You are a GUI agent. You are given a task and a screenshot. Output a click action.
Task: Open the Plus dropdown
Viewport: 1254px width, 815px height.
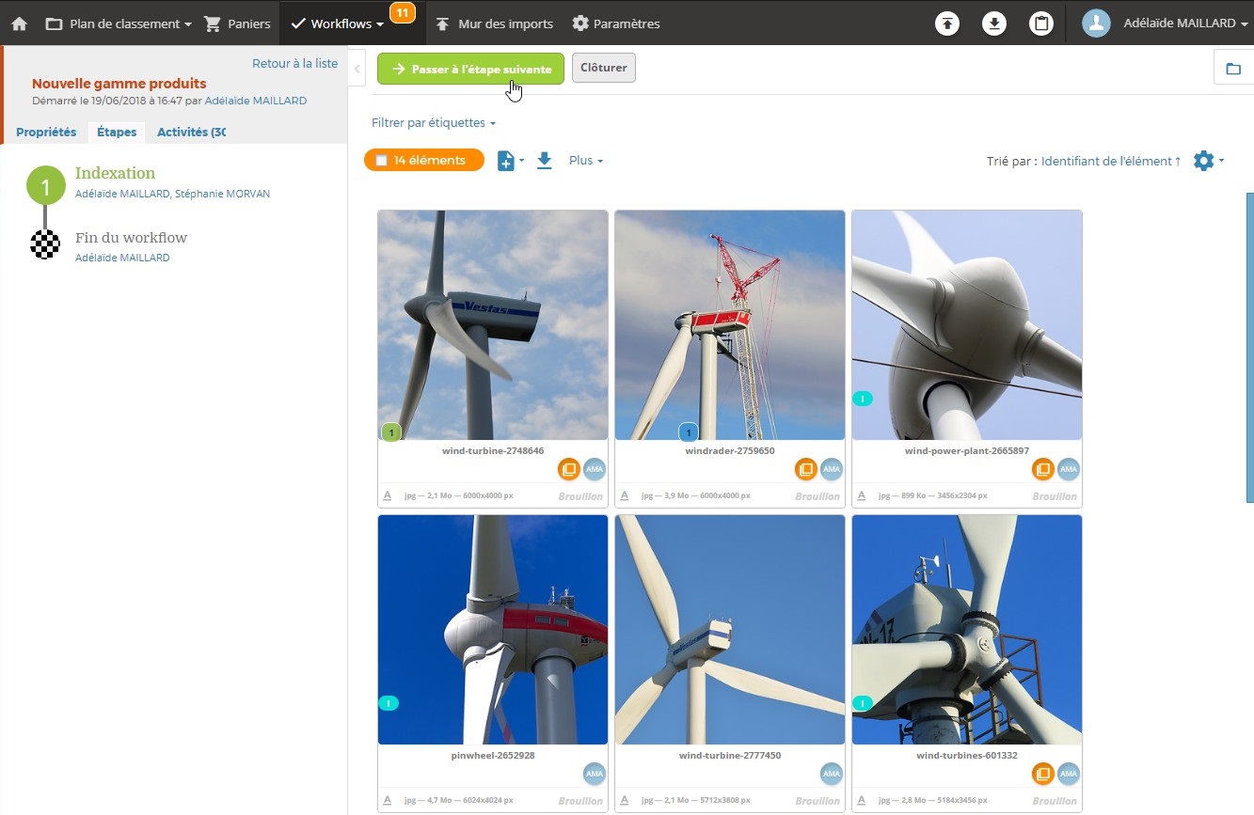coord(586,161)
